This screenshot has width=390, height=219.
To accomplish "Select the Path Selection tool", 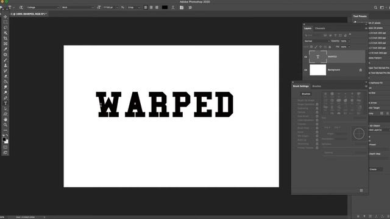I will pyautogui.click(x=5, y=109).
